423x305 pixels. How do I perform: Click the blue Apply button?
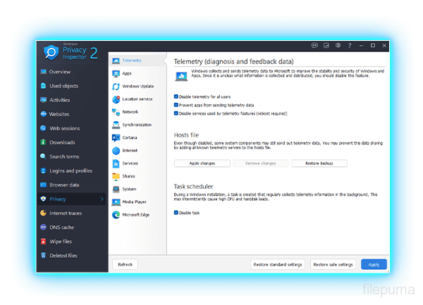(x=374, y=264)
